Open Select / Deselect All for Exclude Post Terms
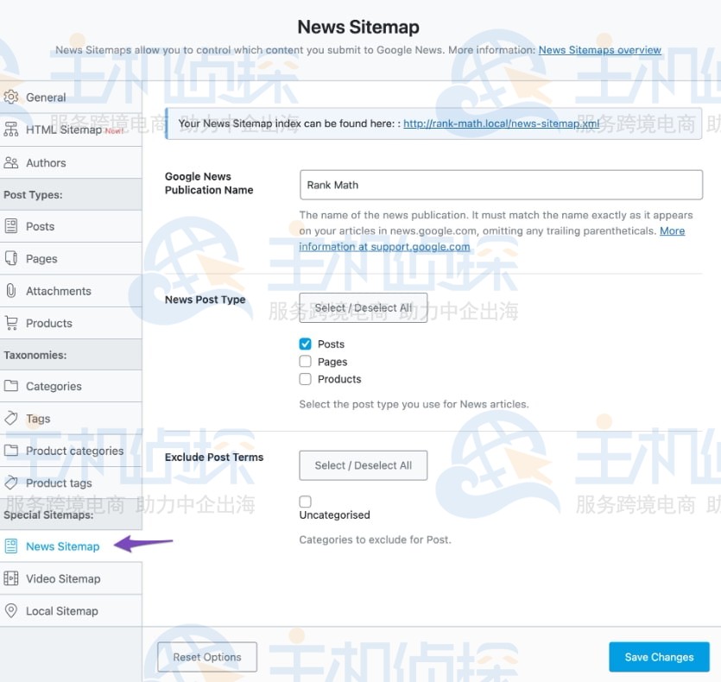Viewport: 721px width, 682px height. tap(363, 465)
